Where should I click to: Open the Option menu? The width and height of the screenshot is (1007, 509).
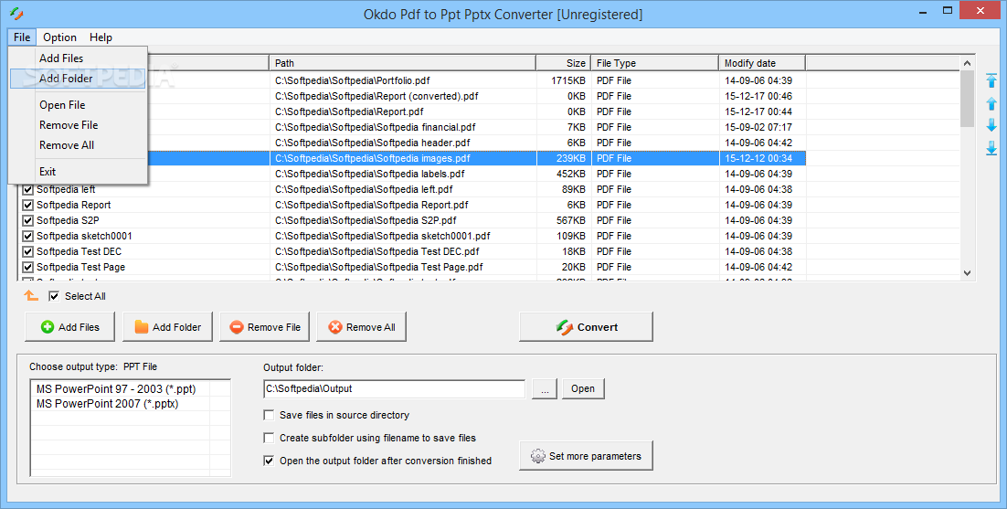[59, 37]
